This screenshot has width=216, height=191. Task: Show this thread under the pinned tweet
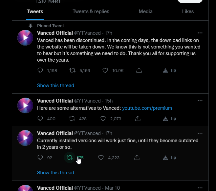tap(55, 86)
